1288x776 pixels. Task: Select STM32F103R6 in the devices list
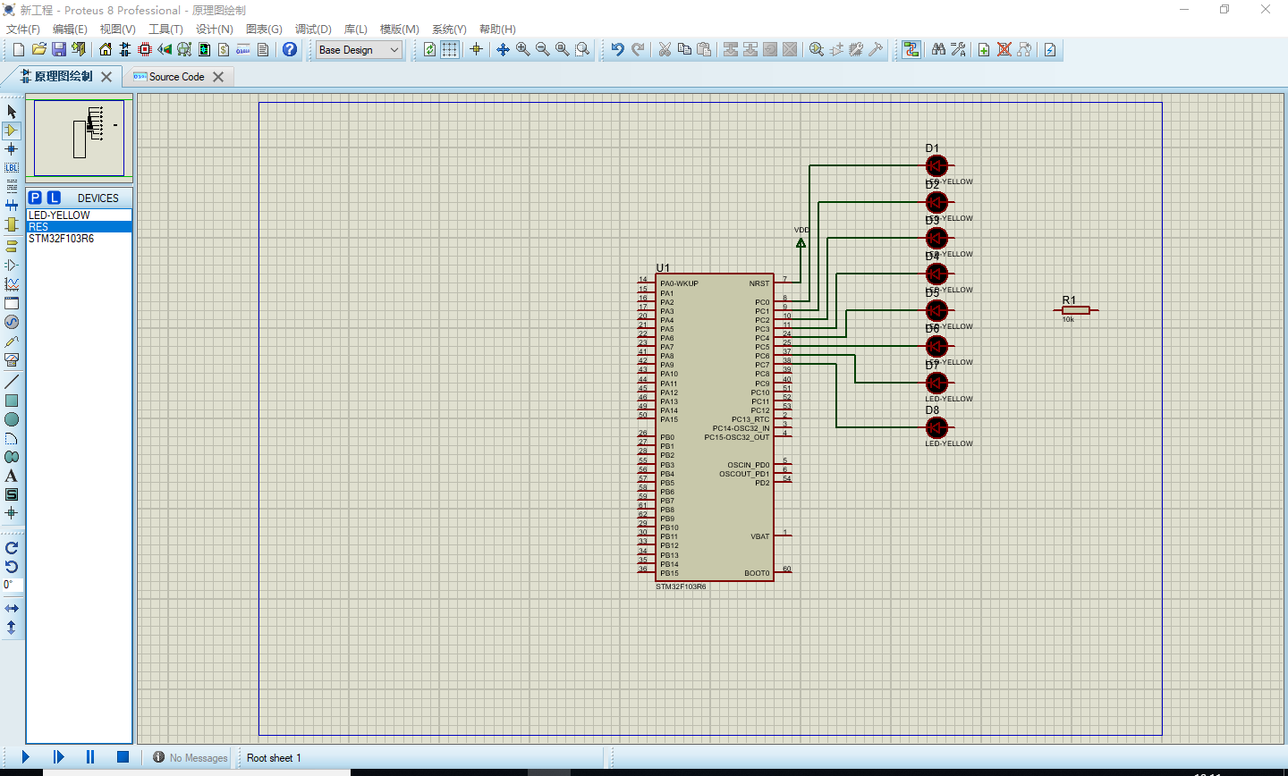79,239
